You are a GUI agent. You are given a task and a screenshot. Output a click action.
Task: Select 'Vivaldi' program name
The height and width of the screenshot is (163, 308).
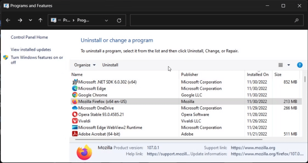point(84,121)
